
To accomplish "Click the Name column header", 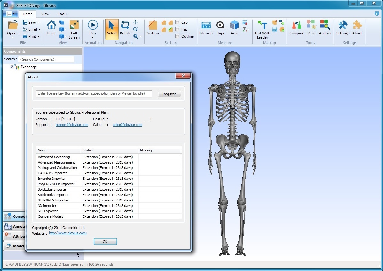I will pyautogui.click(x=59, y=150).
